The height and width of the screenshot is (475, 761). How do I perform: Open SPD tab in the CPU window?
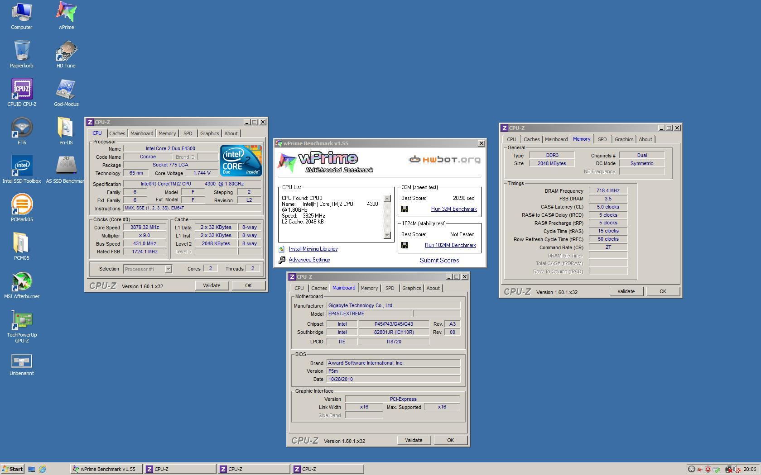click(188, 133)
